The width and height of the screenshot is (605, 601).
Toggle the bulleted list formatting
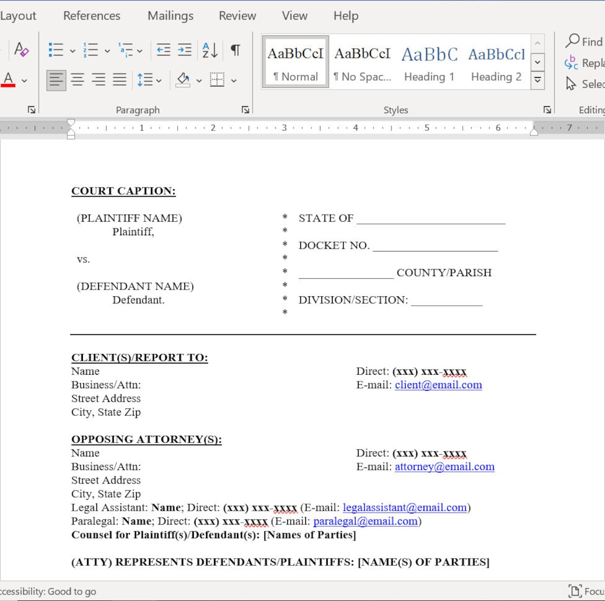[56, 50]
